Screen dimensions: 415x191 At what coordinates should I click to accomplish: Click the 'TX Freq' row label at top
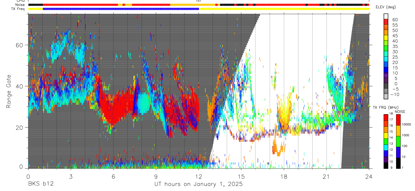tap(18, 9)
